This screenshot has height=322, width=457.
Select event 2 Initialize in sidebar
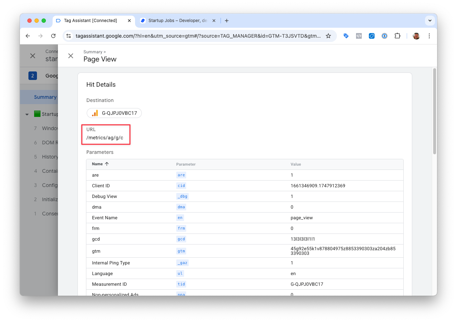pos(39,199)
